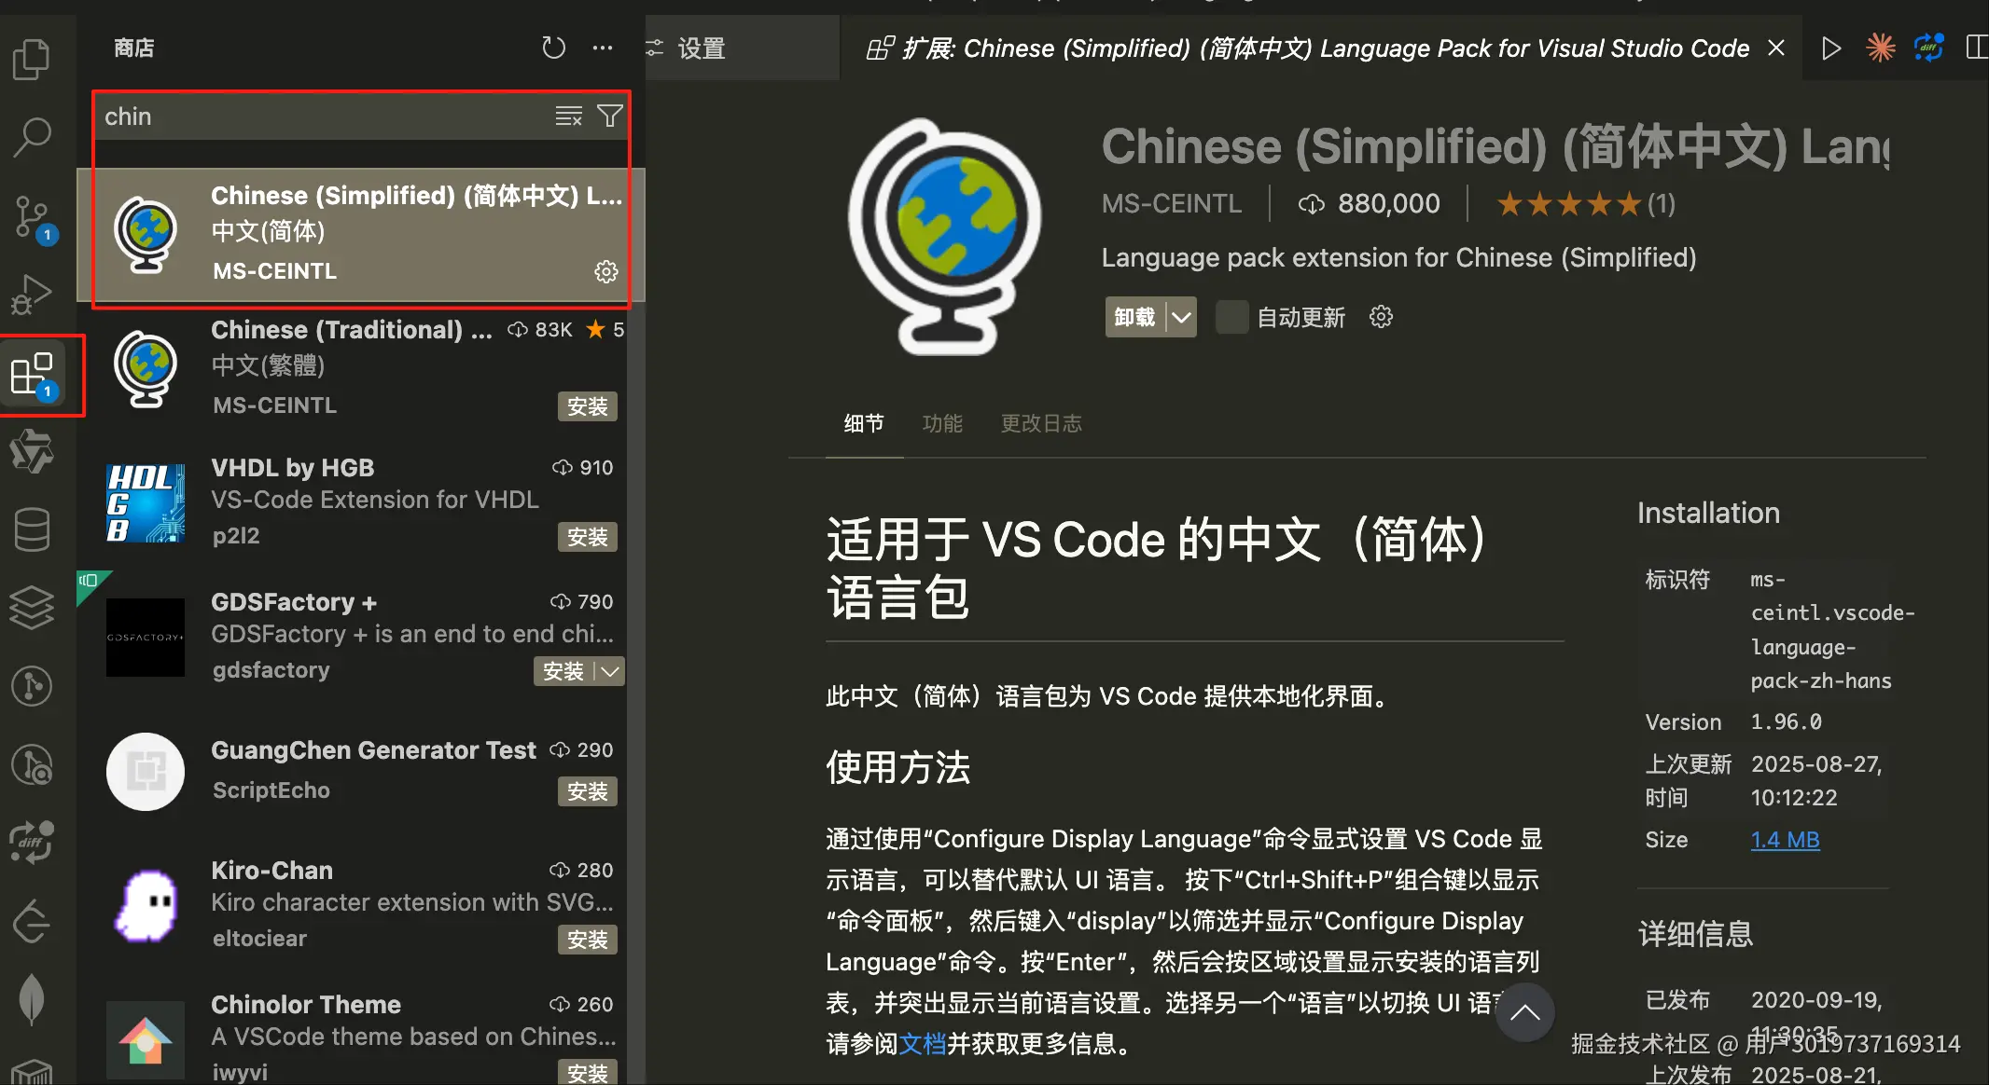Click the 文档 documentation link
Viewport: 1989px width, 1085px height.
[x=922, y=1044]
